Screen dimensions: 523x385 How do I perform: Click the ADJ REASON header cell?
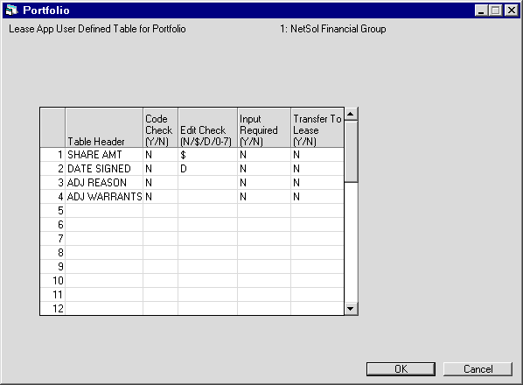click(104, 183)
